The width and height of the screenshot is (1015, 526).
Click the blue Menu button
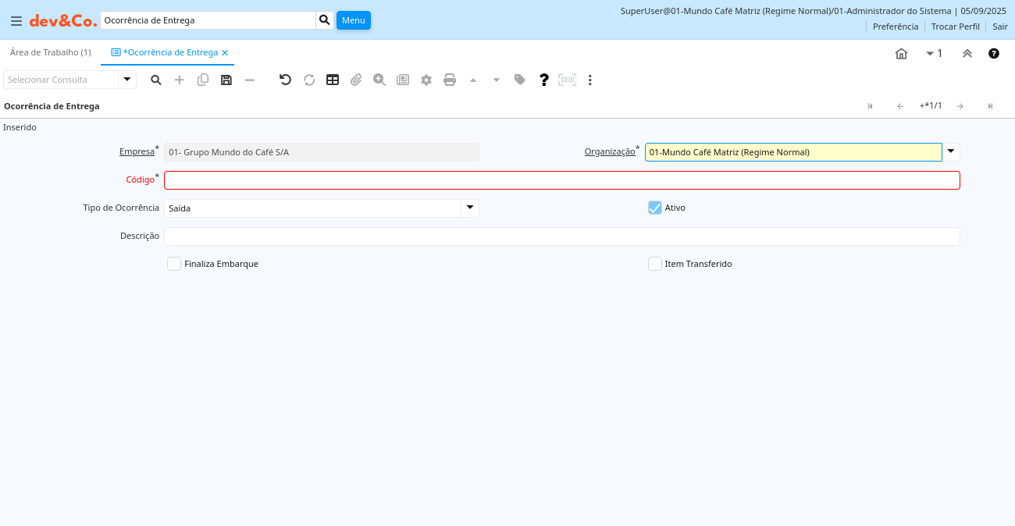tap(354, 20)
